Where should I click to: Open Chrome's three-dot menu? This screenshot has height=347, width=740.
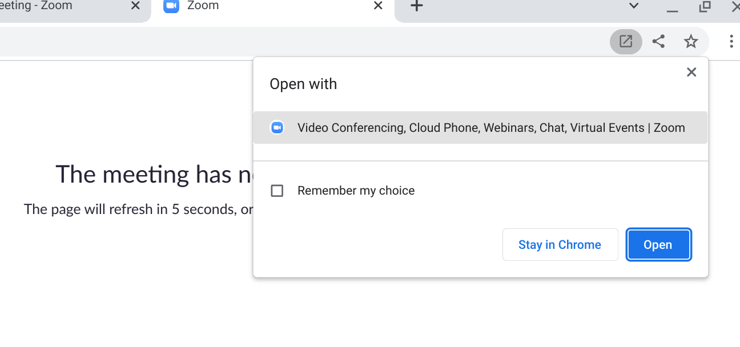[x=731, y=42]
